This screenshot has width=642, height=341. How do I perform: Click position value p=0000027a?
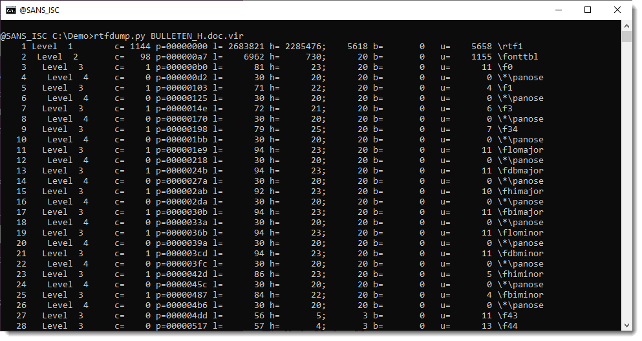pos(182,181)
